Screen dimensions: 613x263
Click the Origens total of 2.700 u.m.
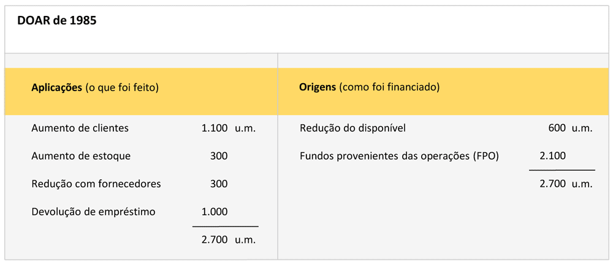click(x=566, y=183)
